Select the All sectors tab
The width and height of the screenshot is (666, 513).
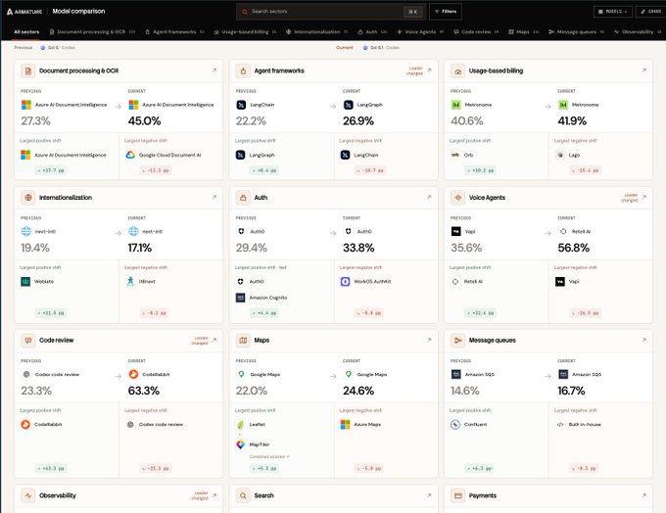click(x=26, y=32)
